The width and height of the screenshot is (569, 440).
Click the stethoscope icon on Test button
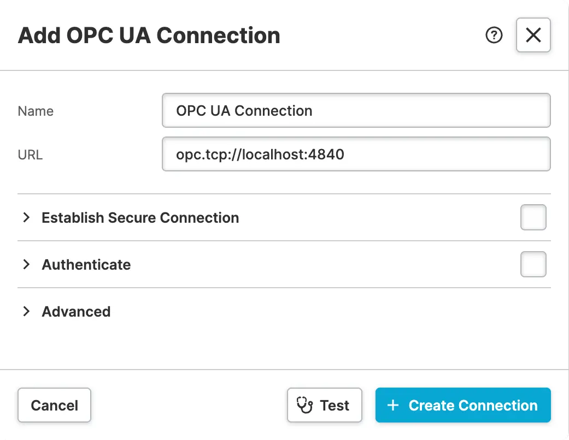pos(304,405)
